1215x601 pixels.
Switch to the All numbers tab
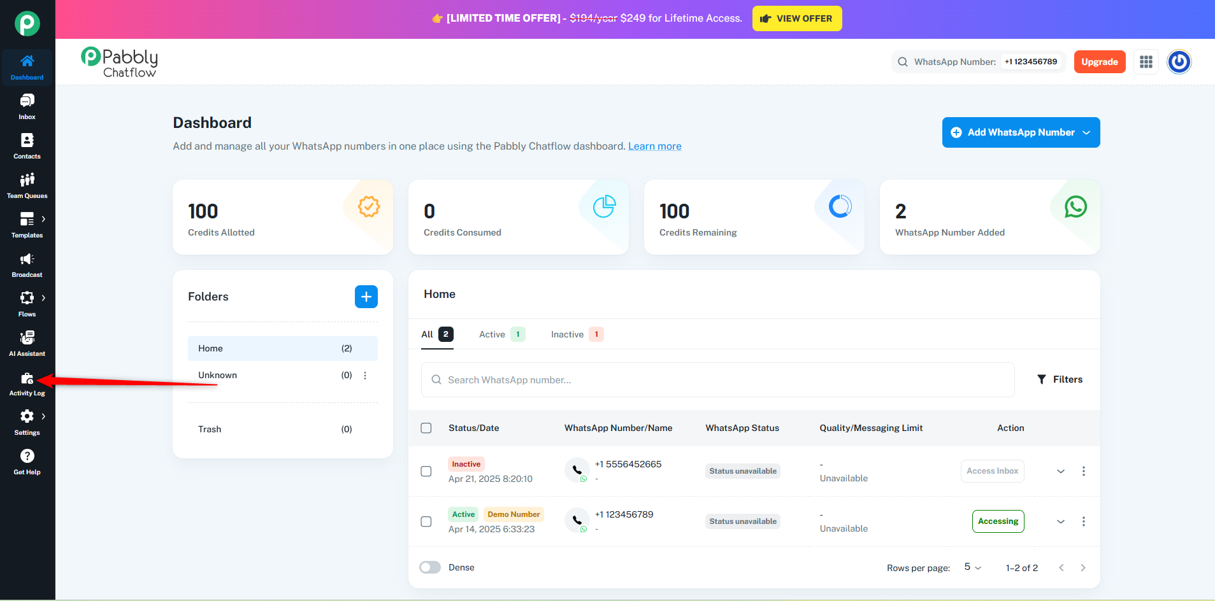[x=437, y=334]
